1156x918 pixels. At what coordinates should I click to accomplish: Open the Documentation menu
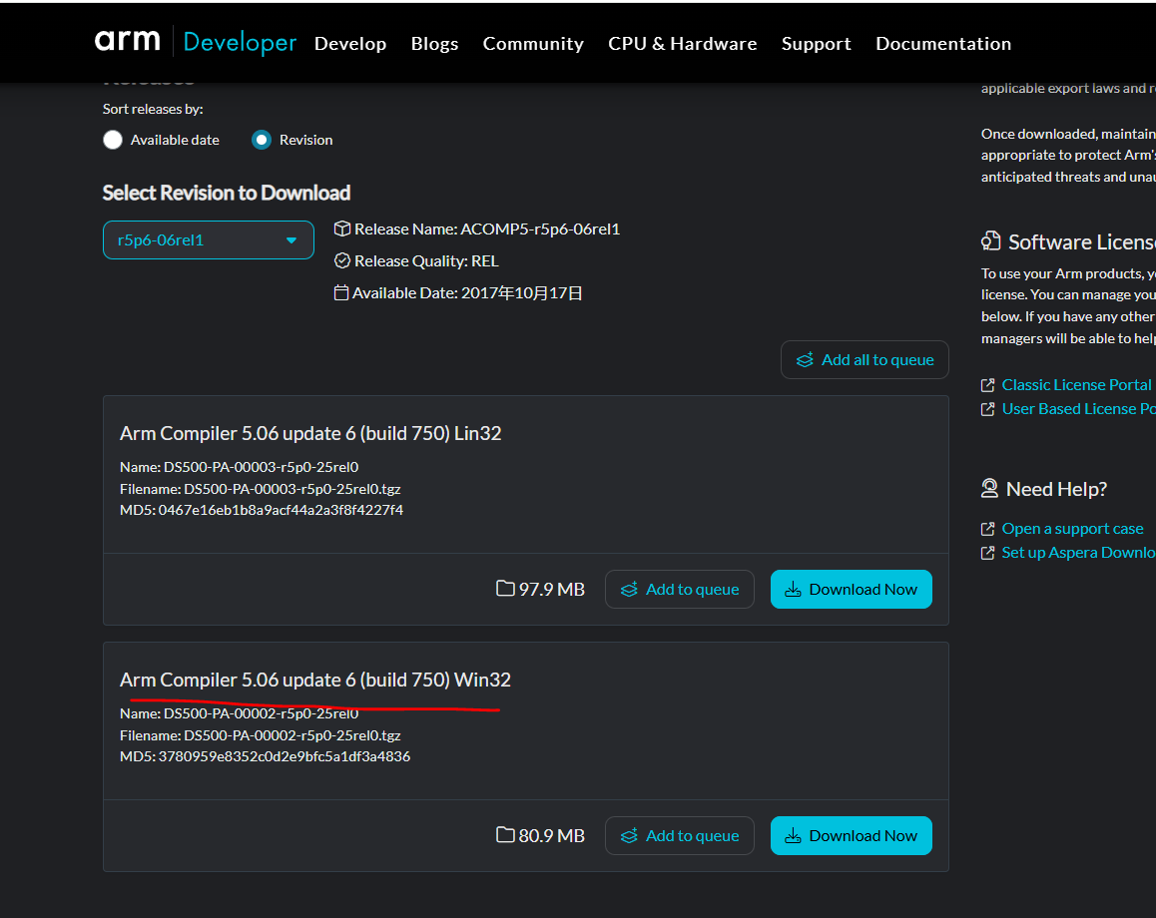click(x=942, y=44)
